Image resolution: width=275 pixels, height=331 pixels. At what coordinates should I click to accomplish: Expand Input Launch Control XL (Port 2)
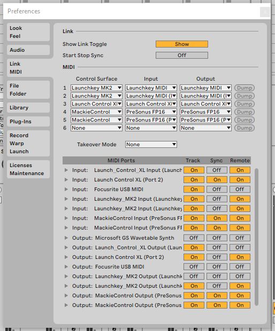pos(66,180)
